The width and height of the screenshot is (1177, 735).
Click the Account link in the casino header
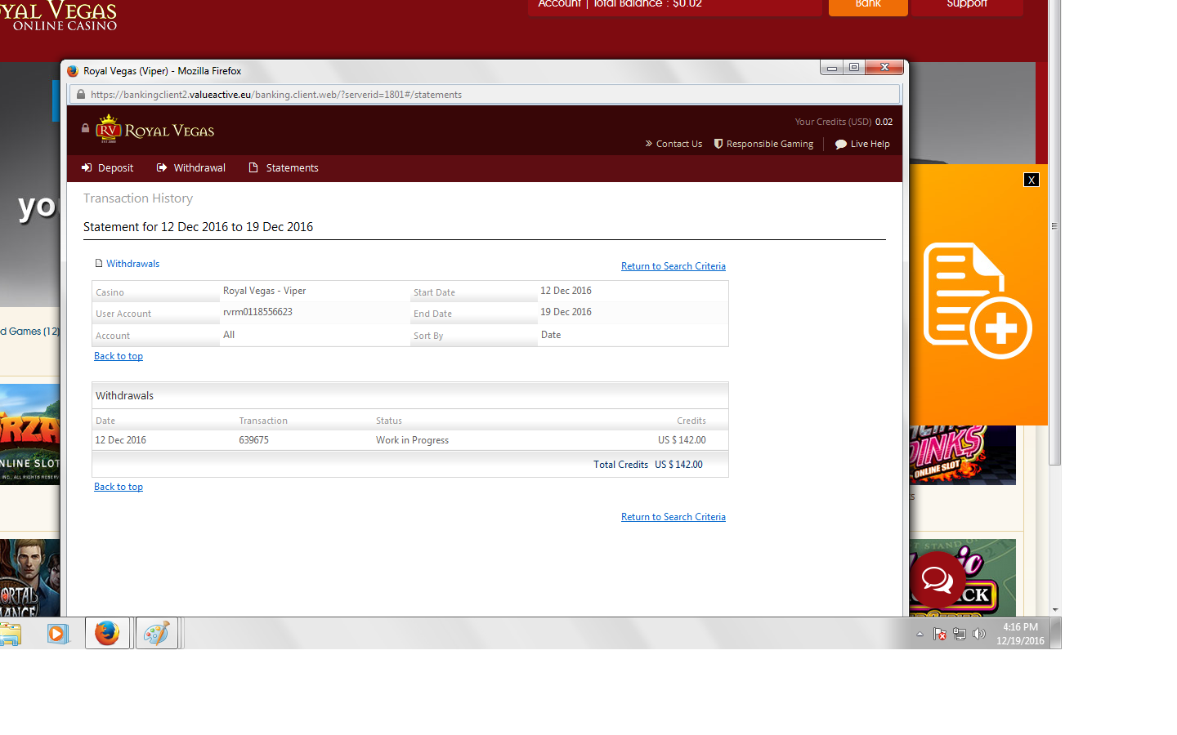tap(559, 4)
